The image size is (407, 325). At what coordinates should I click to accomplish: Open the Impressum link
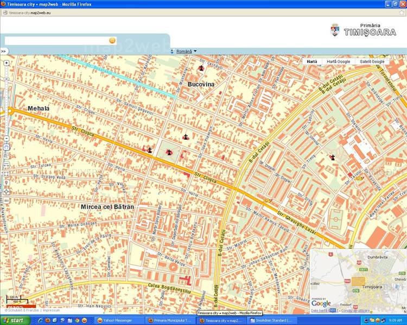(51, 310)
